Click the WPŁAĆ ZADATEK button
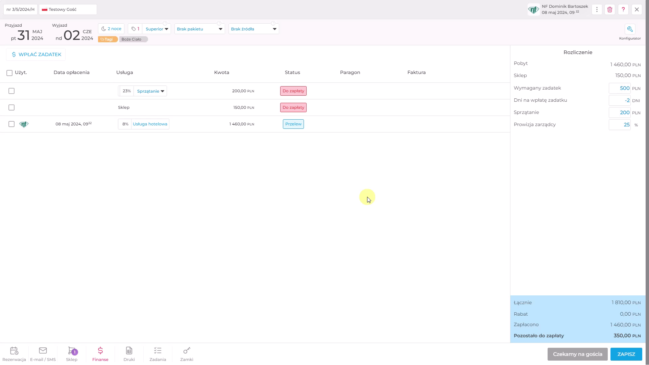This screenshot has width=649, height=365. 36,54
